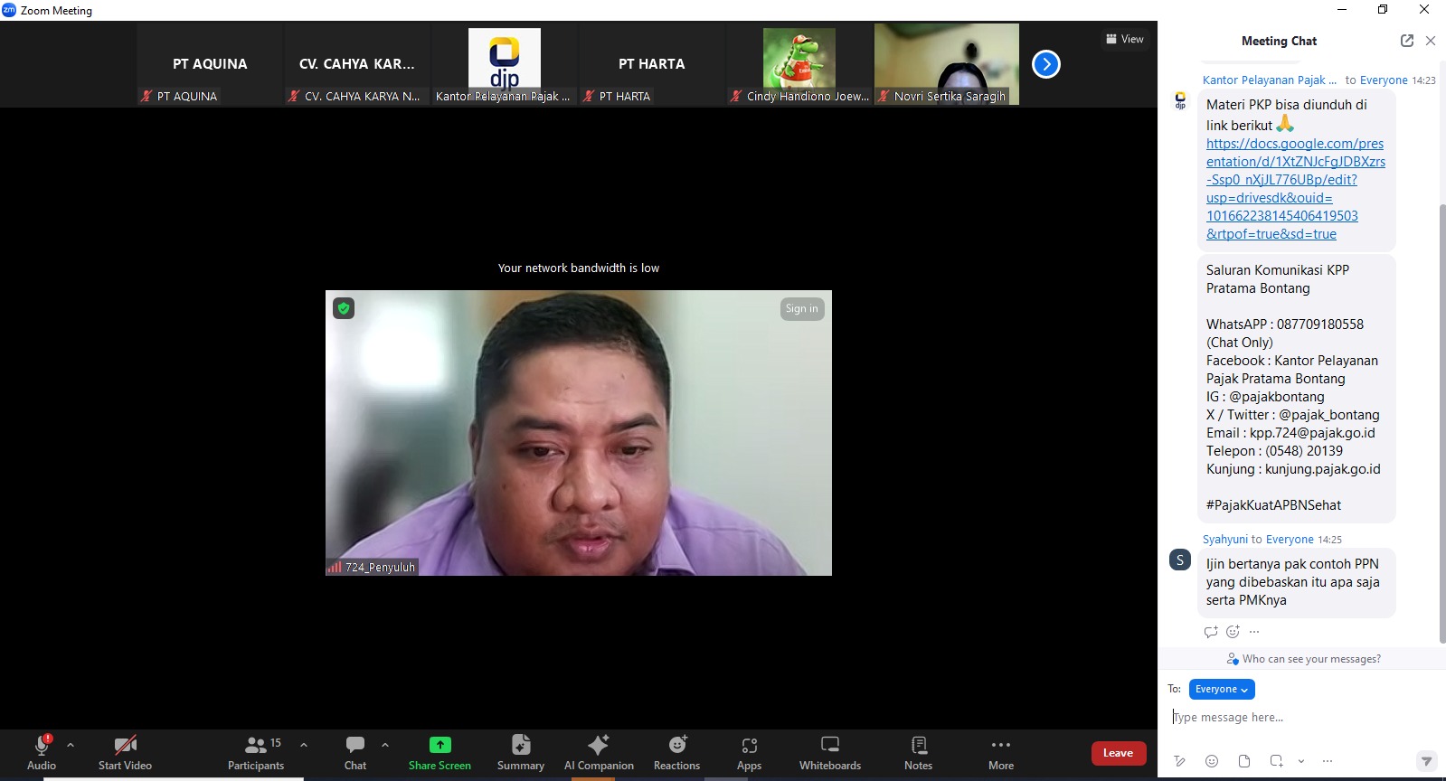
Task: Open the meeting Summary
Action: click(x=520, y=752)
